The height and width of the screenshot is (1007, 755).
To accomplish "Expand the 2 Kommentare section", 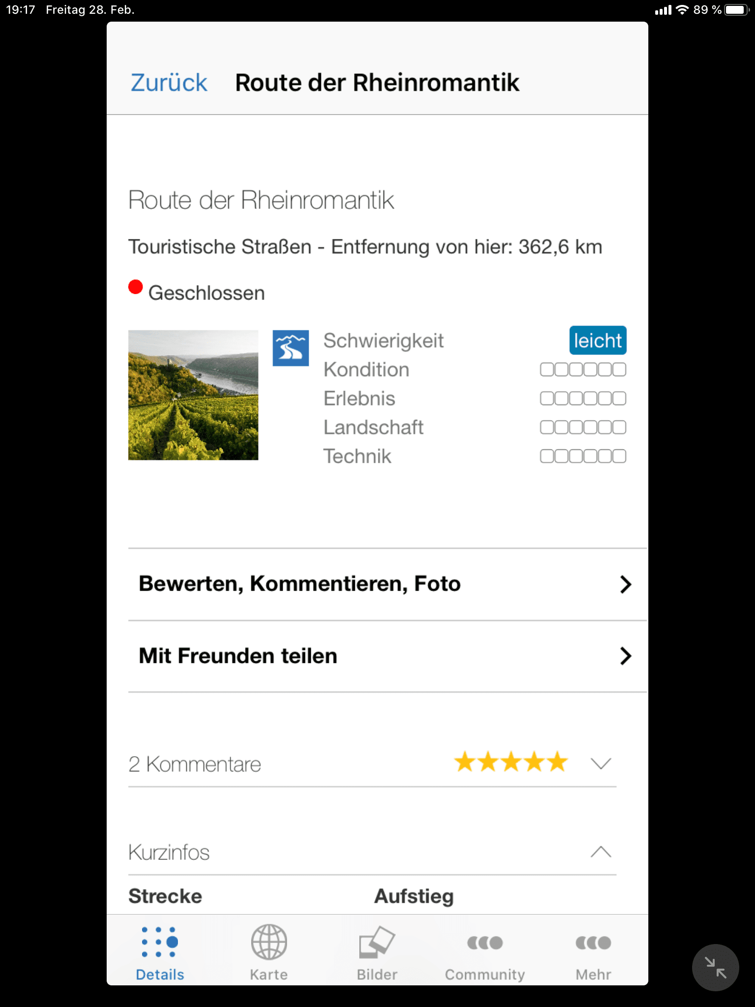I will click(x=601, y=764).
